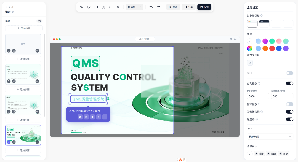This screenshot has height=162, width=298.
Task: Redo the last undone action
Action: (x=158, y=7)
